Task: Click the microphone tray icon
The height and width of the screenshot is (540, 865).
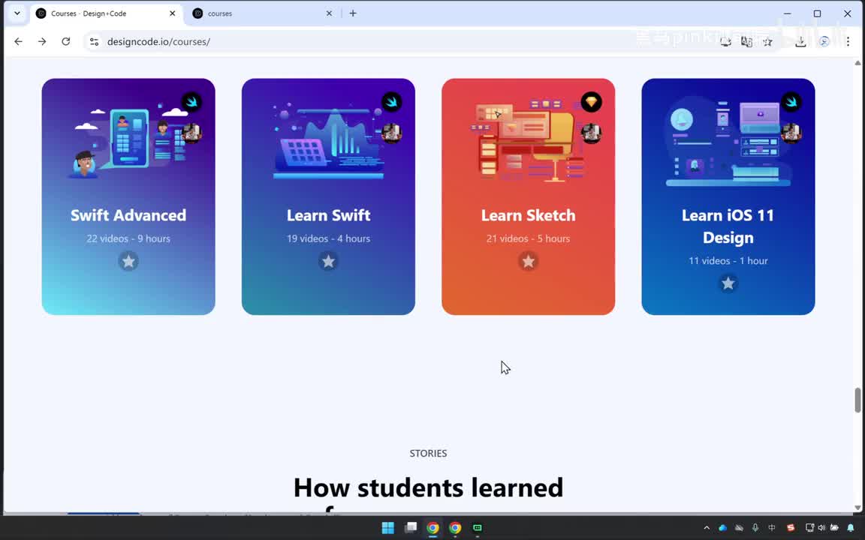Action: (x=755, y=528)
